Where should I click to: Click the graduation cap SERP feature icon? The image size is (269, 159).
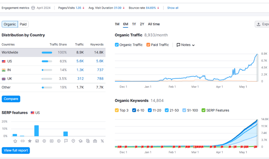[x=81, y=141]
